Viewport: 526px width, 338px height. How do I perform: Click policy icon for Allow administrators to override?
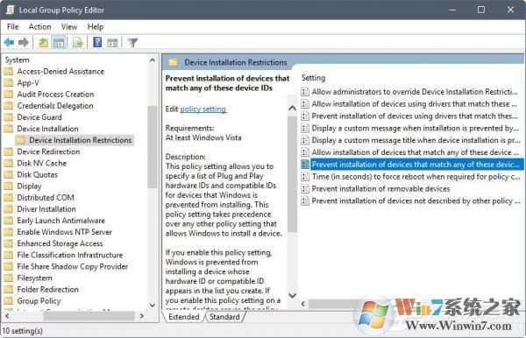point(305,91)
